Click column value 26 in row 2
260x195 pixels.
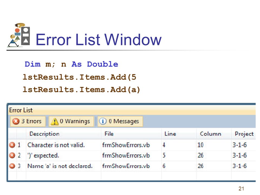click(200, 155)
